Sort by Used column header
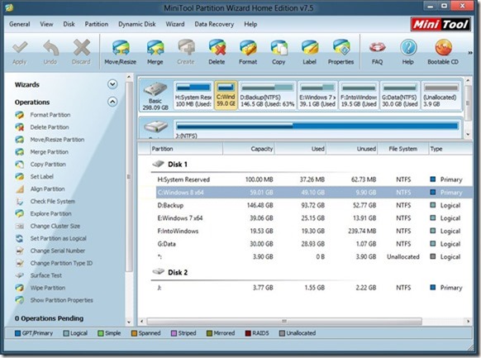 pyautogui.click(x=300, y=149)
